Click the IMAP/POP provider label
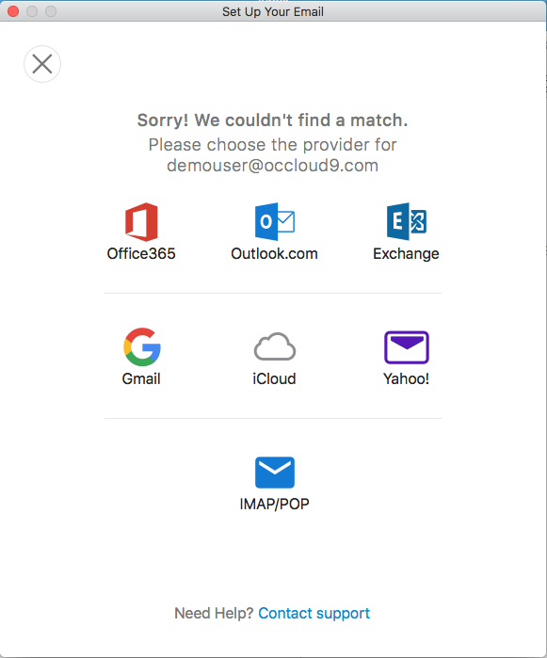Image resolution: width=547 pixels, height=658 pixels. click(274, 504)
